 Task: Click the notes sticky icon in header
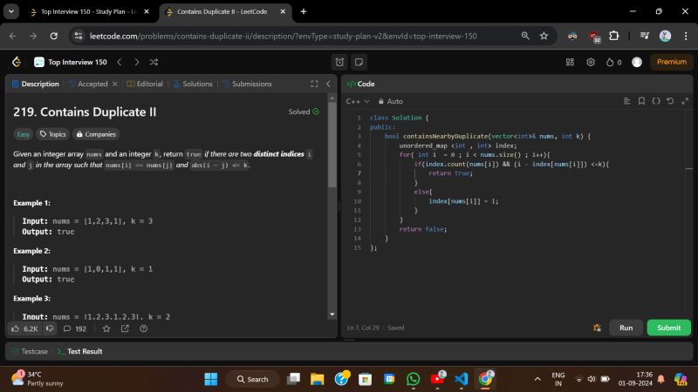359,62
